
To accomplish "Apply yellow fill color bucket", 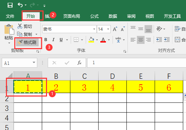I will (91, 40).
